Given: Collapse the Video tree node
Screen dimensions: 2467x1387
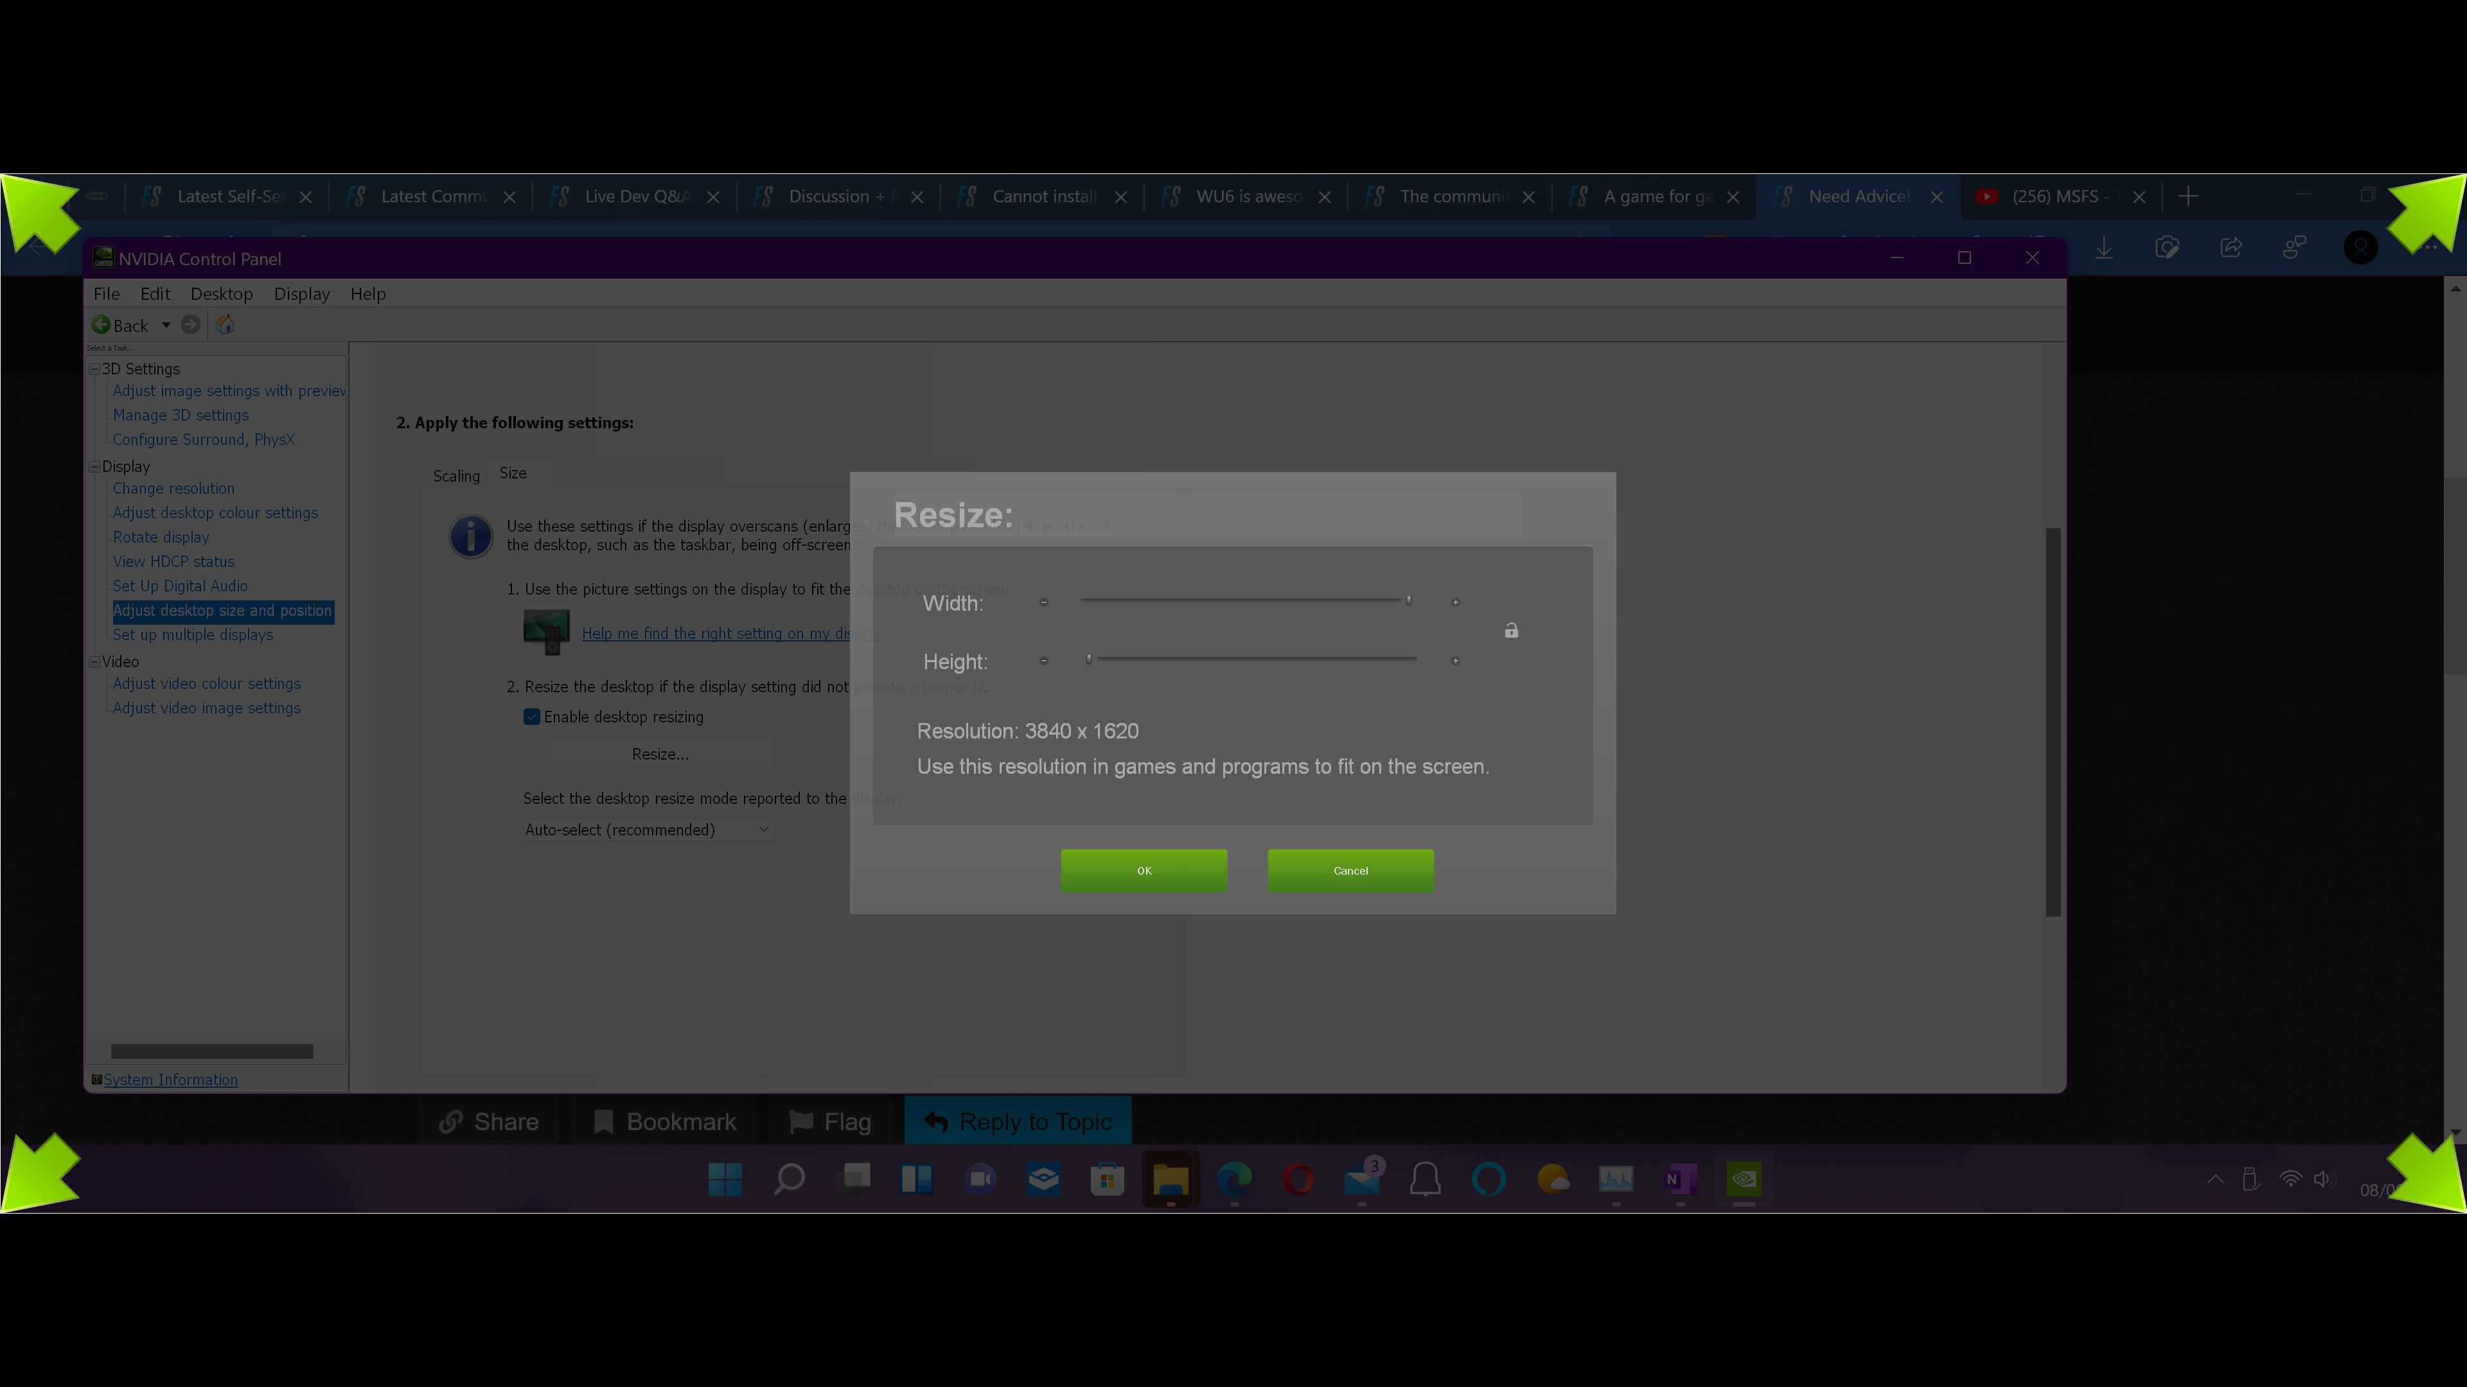Looking at the screenshot, I should click(x=95, y=661).
